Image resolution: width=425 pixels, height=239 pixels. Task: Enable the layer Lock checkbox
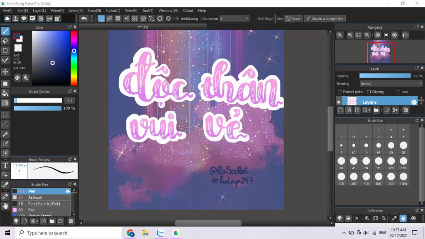[x=398, y=92]
